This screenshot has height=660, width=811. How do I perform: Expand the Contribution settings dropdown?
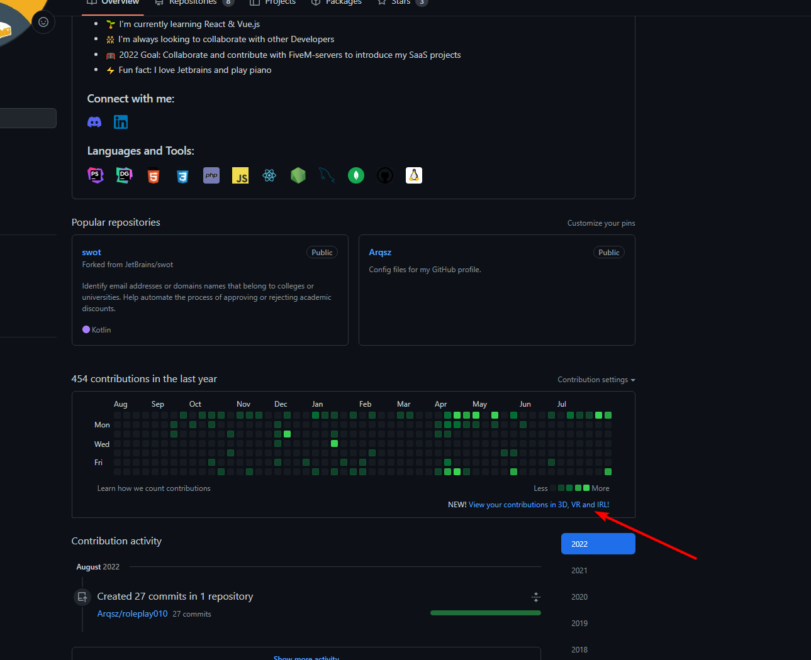tap(596, 380)
